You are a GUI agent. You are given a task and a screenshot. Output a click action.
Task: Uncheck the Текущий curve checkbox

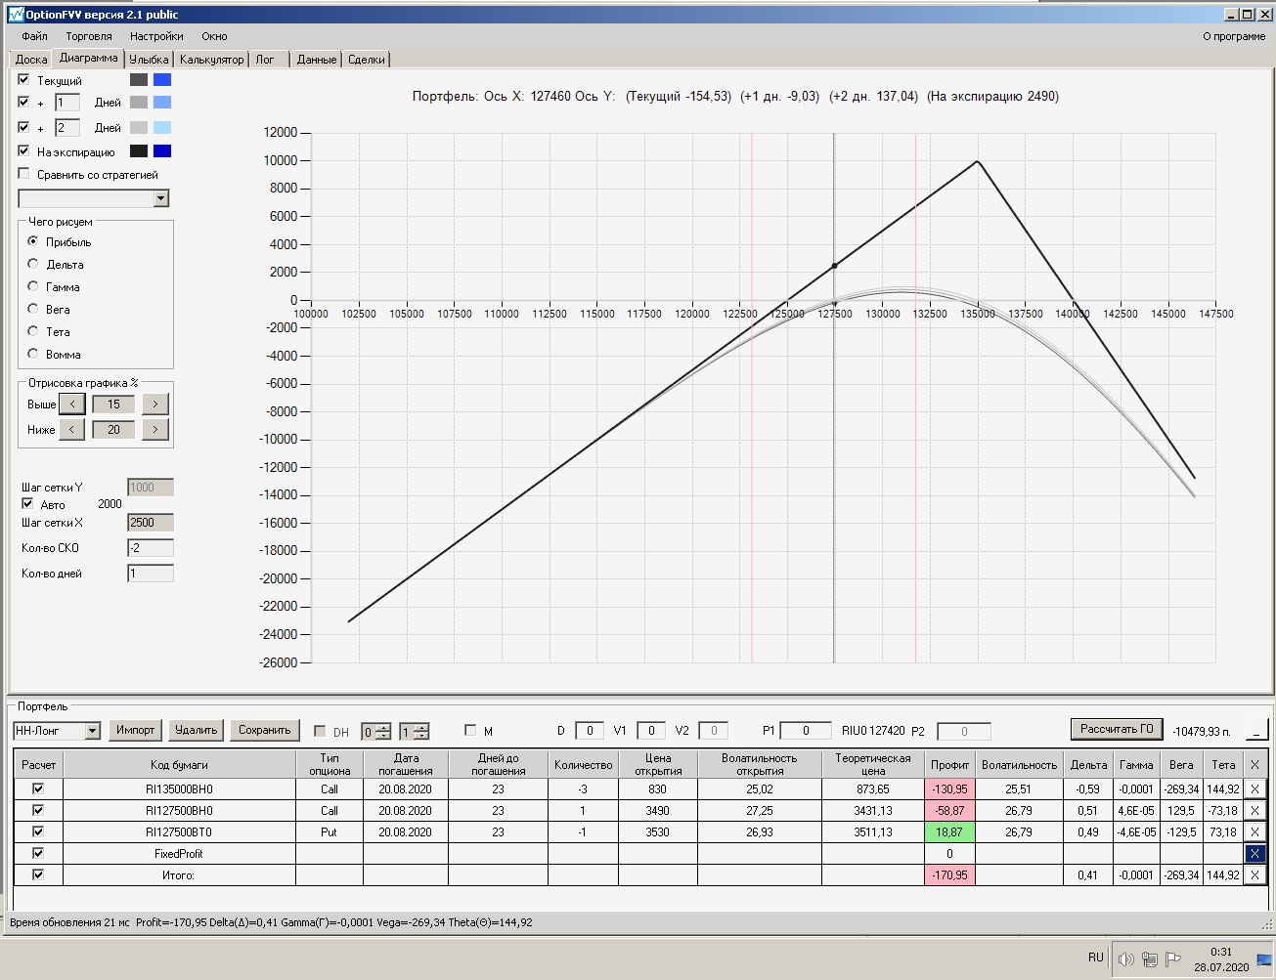pos(24,80)
